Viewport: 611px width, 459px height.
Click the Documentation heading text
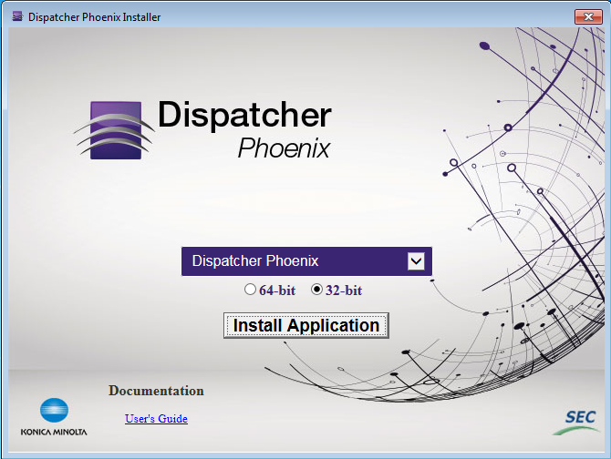(156, 391)
